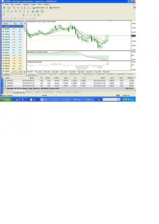
Task: Open the arrows objects dropdown
Action: coord(39,15)
